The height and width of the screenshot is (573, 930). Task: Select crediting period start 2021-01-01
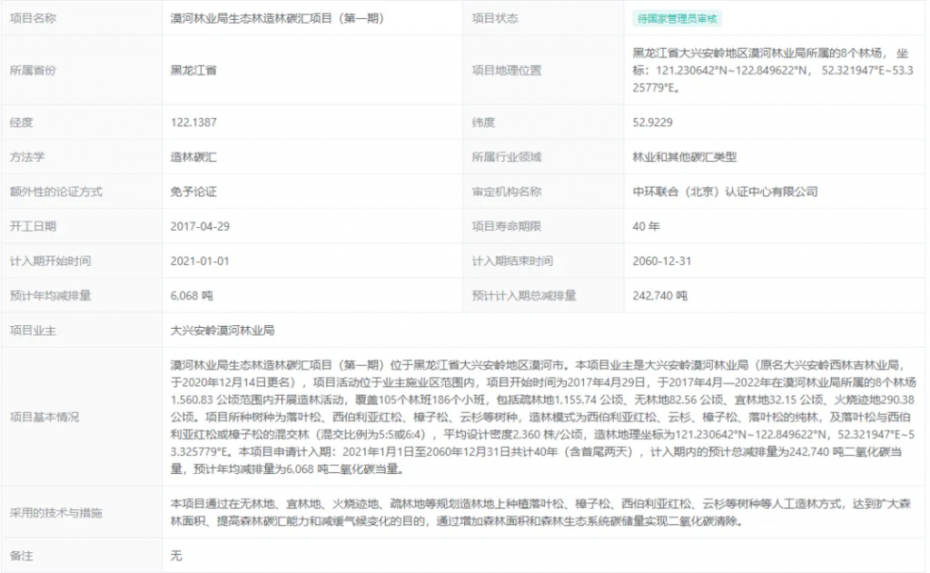[x=200, y=261]
